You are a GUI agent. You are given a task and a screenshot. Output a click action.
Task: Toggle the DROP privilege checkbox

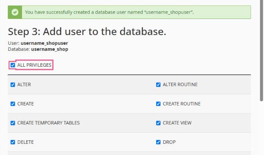[158, 142]
